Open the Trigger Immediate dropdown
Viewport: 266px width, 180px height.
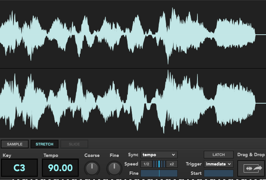pos(218,164)
